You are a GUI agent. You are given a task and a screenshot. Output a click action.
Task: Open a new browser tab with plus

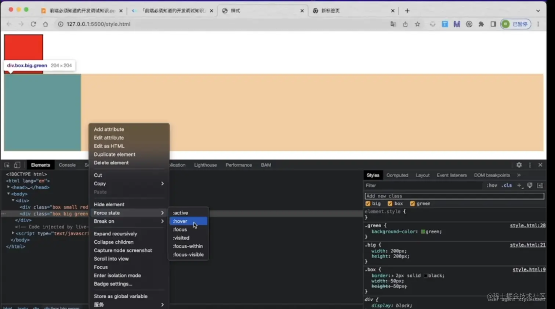[x=407, y=11]
